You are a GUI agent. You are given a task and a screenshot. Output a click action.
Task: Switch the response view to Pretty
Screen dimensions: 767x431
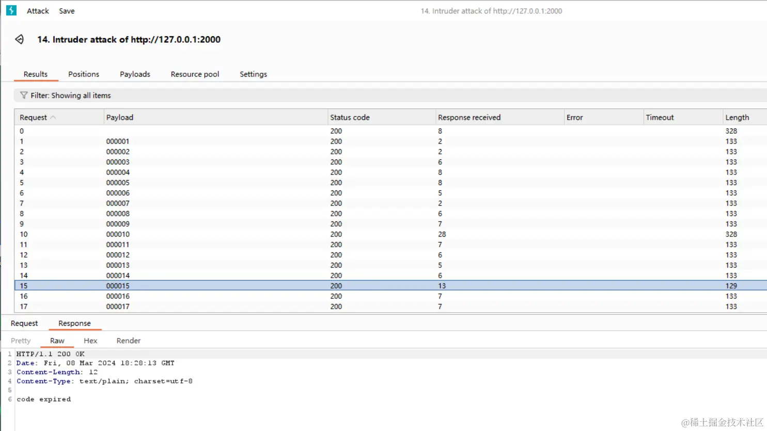coord(21,341)
